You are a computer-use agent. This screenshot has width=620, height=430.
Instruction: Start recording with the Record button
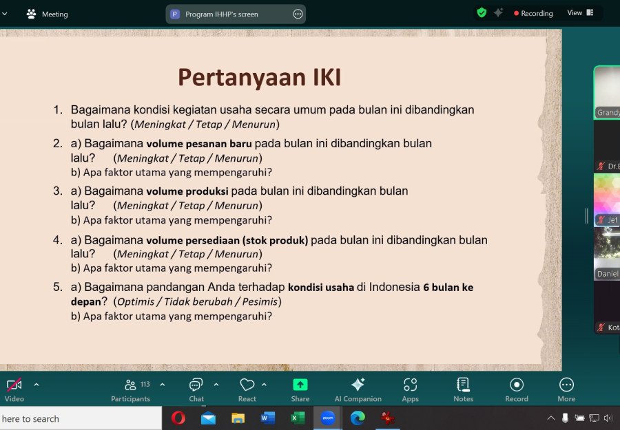(517, 389)
